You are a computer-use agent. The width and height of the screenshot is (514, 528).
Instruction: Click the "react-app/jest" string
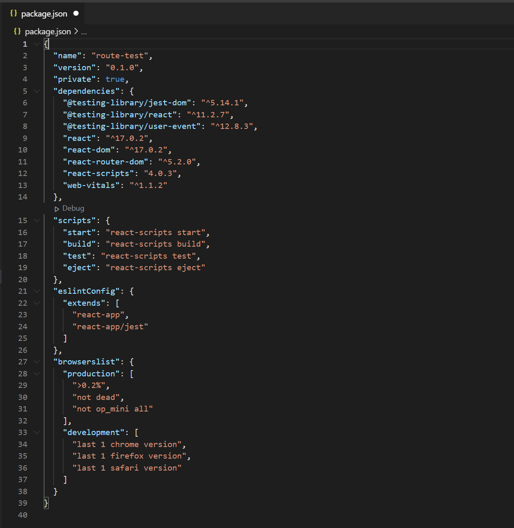110,327
